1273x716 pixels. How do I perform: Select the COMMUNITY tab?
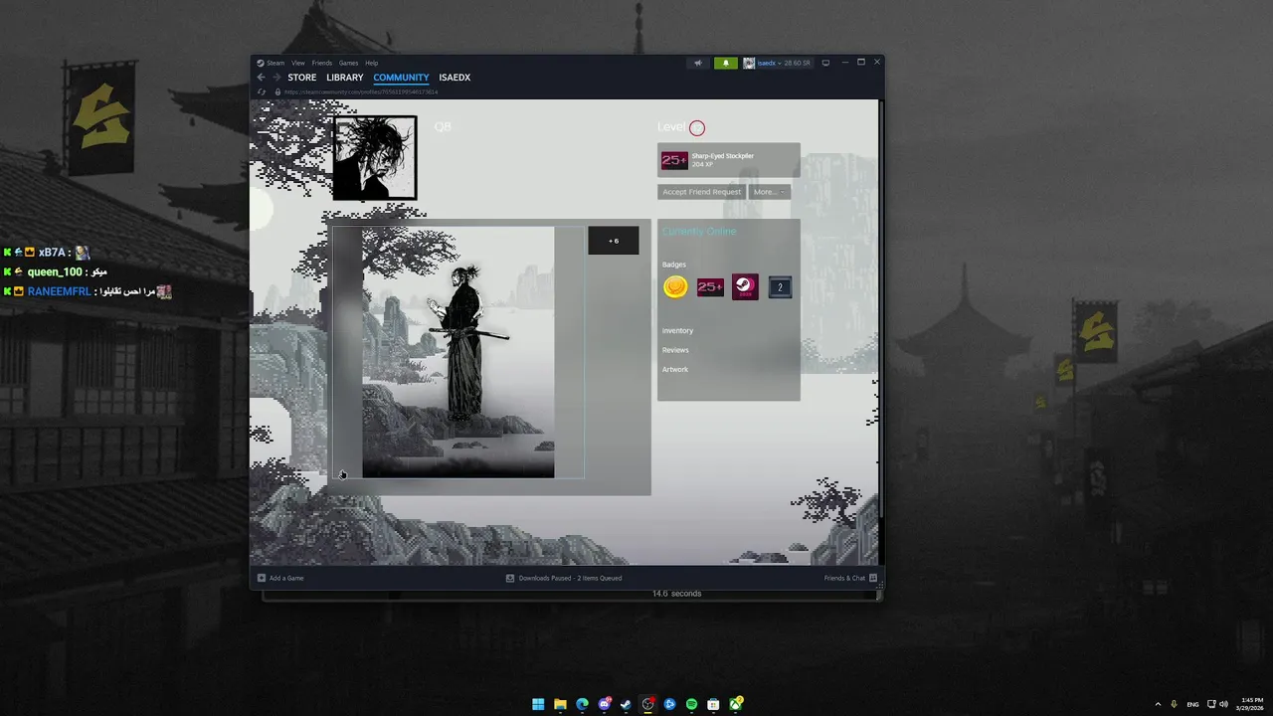point(401,78)
